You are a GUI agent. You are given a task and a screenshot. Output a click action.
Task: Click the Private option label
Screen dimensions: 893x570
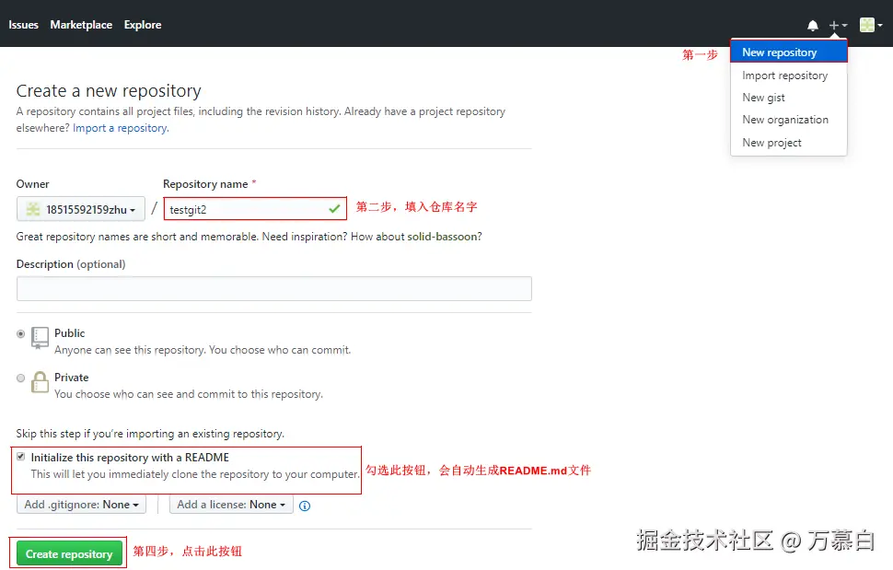click(71, 378)
